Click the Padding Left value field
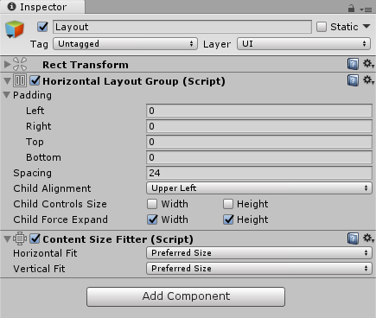This screenshot has height=318, width=376. pyautogui.click(x=259, y=111)
